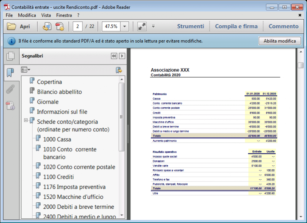Go to 2000 Debiti a breve termine bookmark
Screen dimensions: 307x223
(79, 207)
